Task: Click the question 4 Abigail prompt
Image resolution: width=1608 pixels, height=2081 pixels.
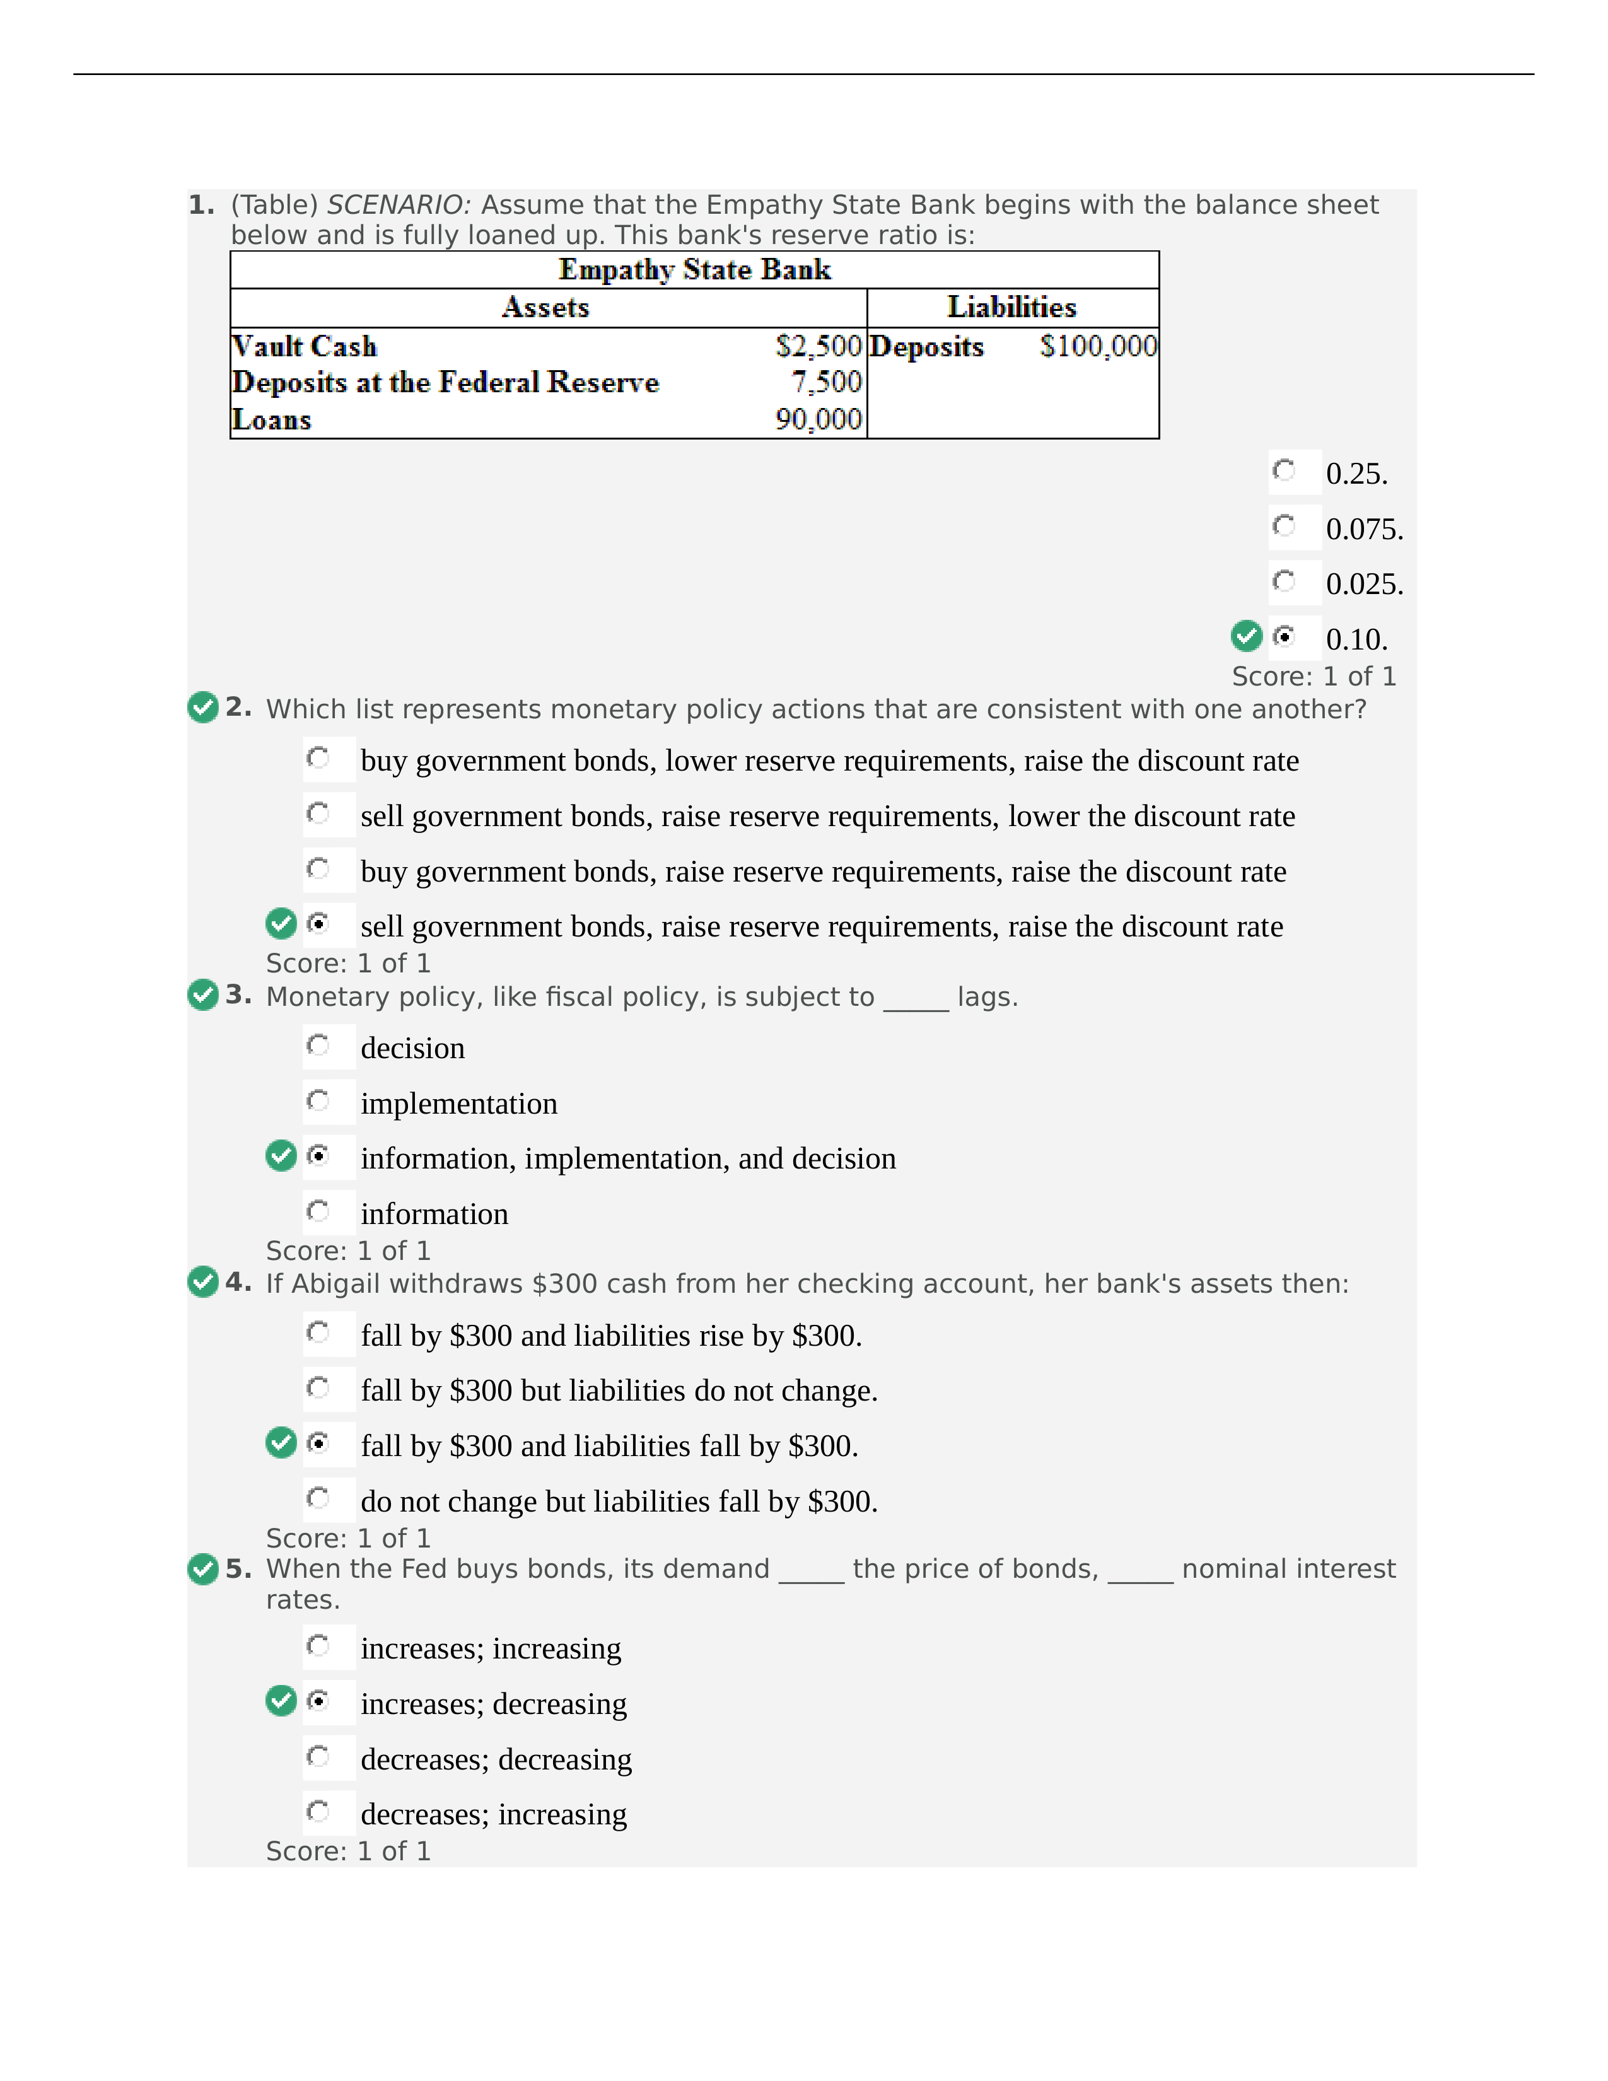Action: tap(807, 1285)
